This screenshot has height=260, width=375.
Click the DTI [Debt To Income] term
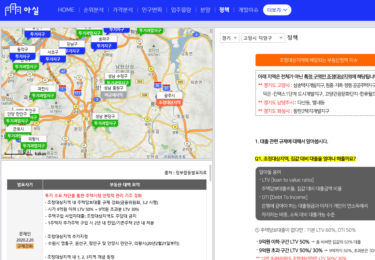(x=285, y=197)
